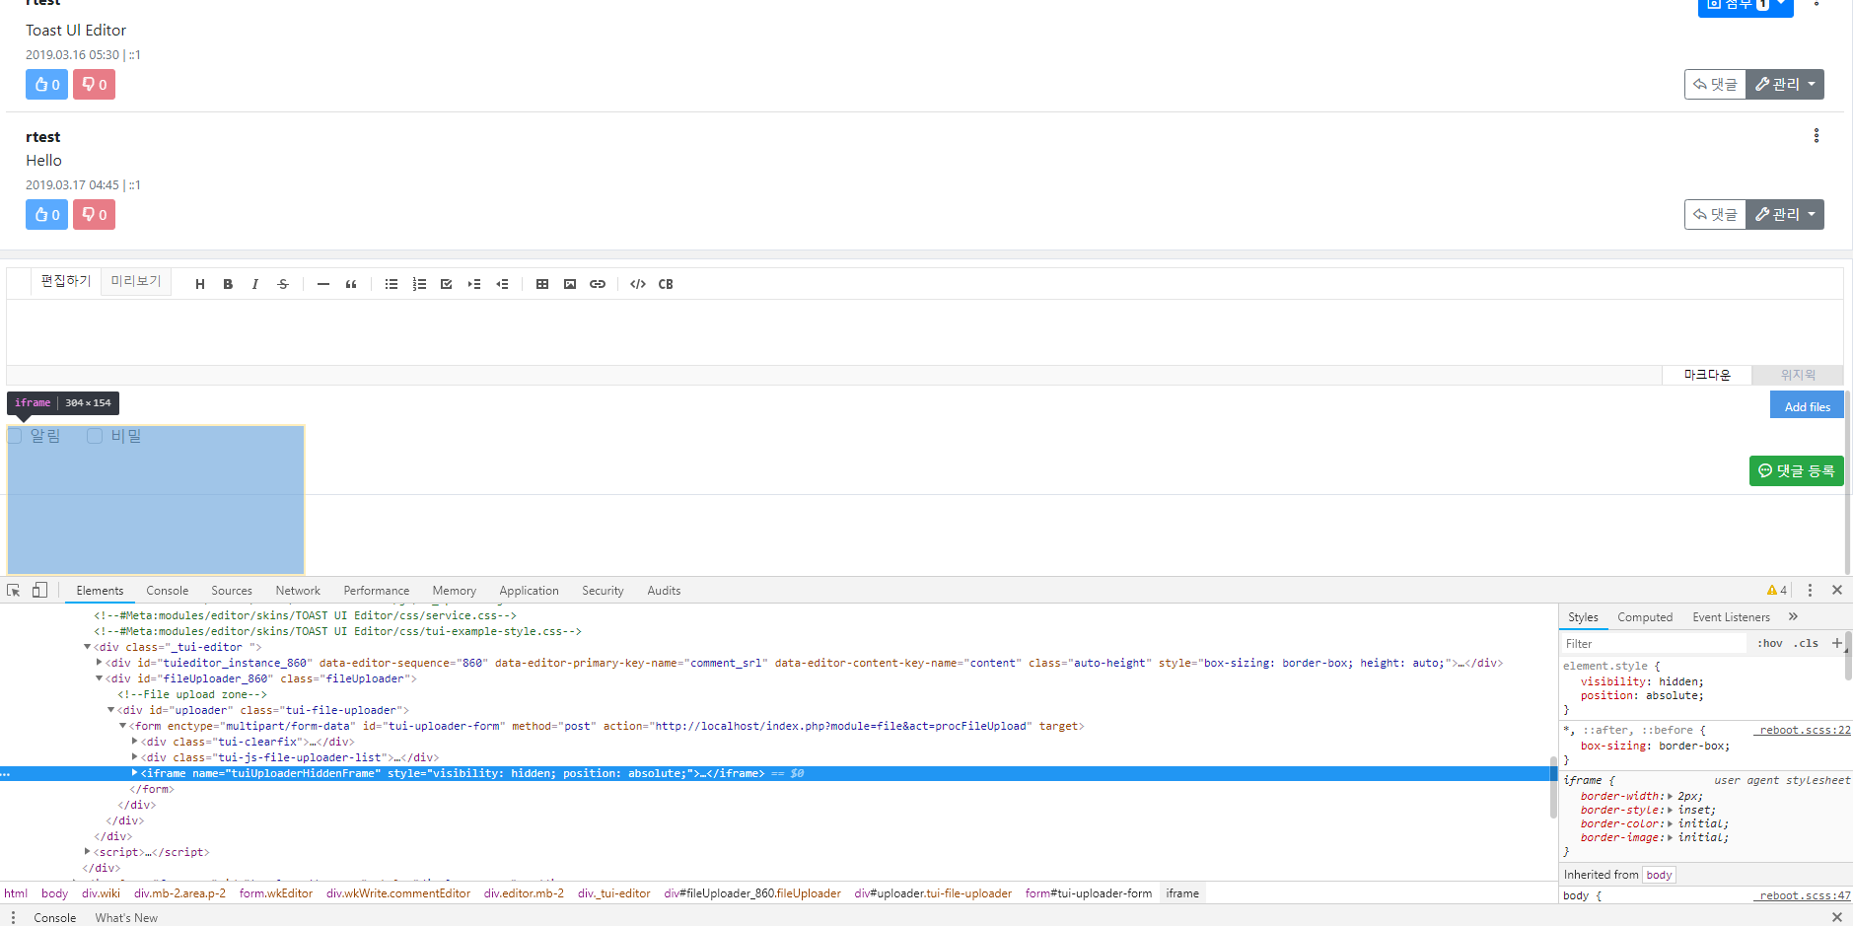Apply strikethrough formatting
The image size is (1853, 926).
283,284
